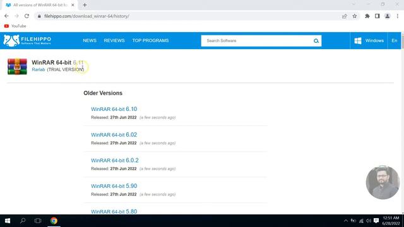Click the Chrome taskbar icon
The width and height of the screenshot is (404, 227).
(x=54, y=221)
